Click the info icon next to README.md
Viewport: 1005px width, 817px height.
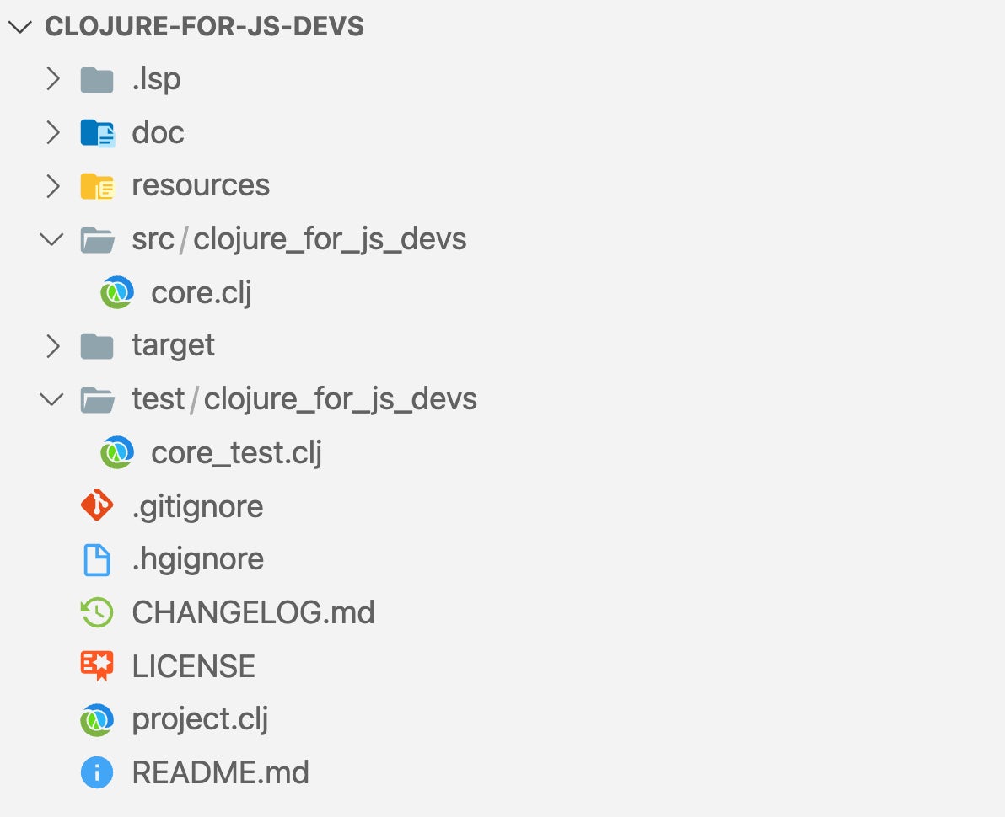point(98,772)
